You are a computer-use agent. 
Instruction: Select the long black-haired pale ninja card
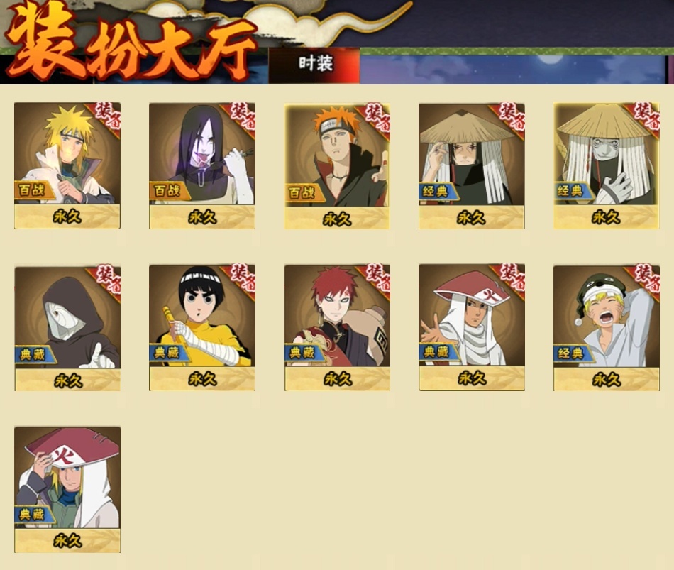tap(202, 165)
